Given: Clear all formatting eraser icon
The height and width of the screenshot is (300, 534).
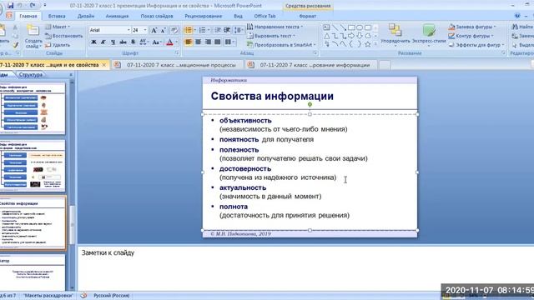Looking at the screenshot, I should [x=174, y=30].
